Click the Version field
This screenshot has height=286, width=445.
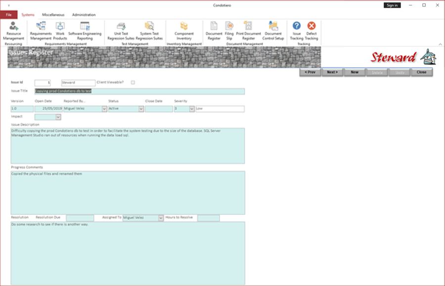22,109
